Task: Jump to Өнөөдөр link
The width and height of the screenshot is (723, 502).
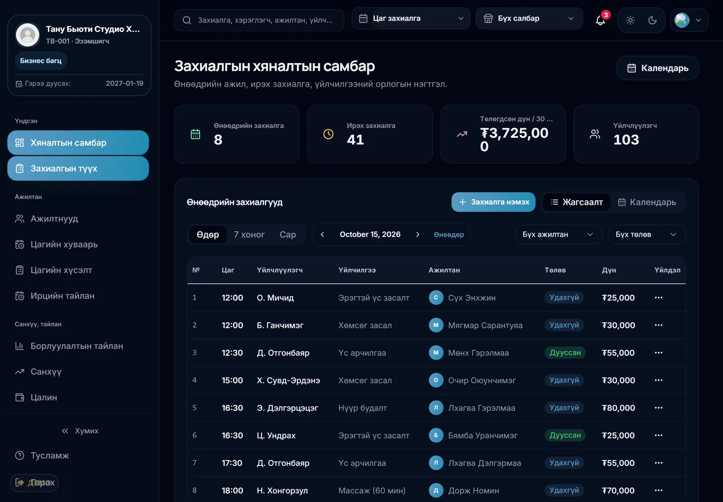Action: click(x=449, y=235)
